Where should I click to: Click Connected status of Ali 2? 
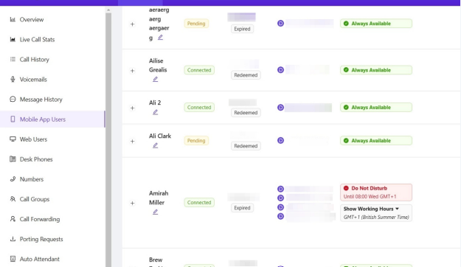tap(199, 108)
